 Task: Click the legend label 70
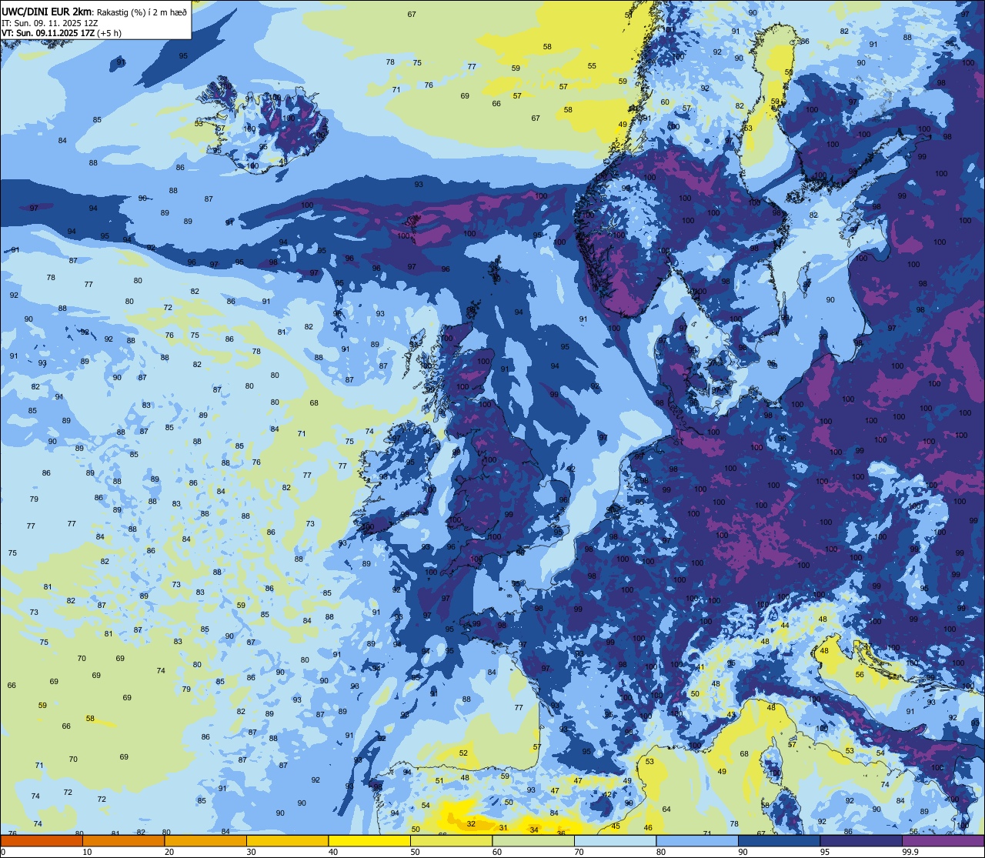(579, 852)
